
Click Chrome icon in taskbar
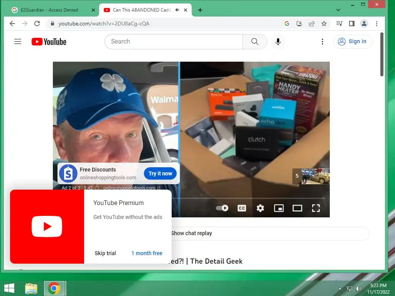click(54, 288)
